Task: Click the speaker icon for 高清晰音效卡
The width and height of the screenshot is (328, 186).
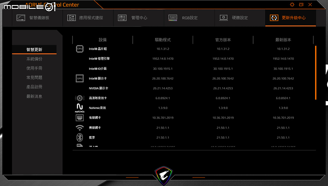Action: point(80,98)
